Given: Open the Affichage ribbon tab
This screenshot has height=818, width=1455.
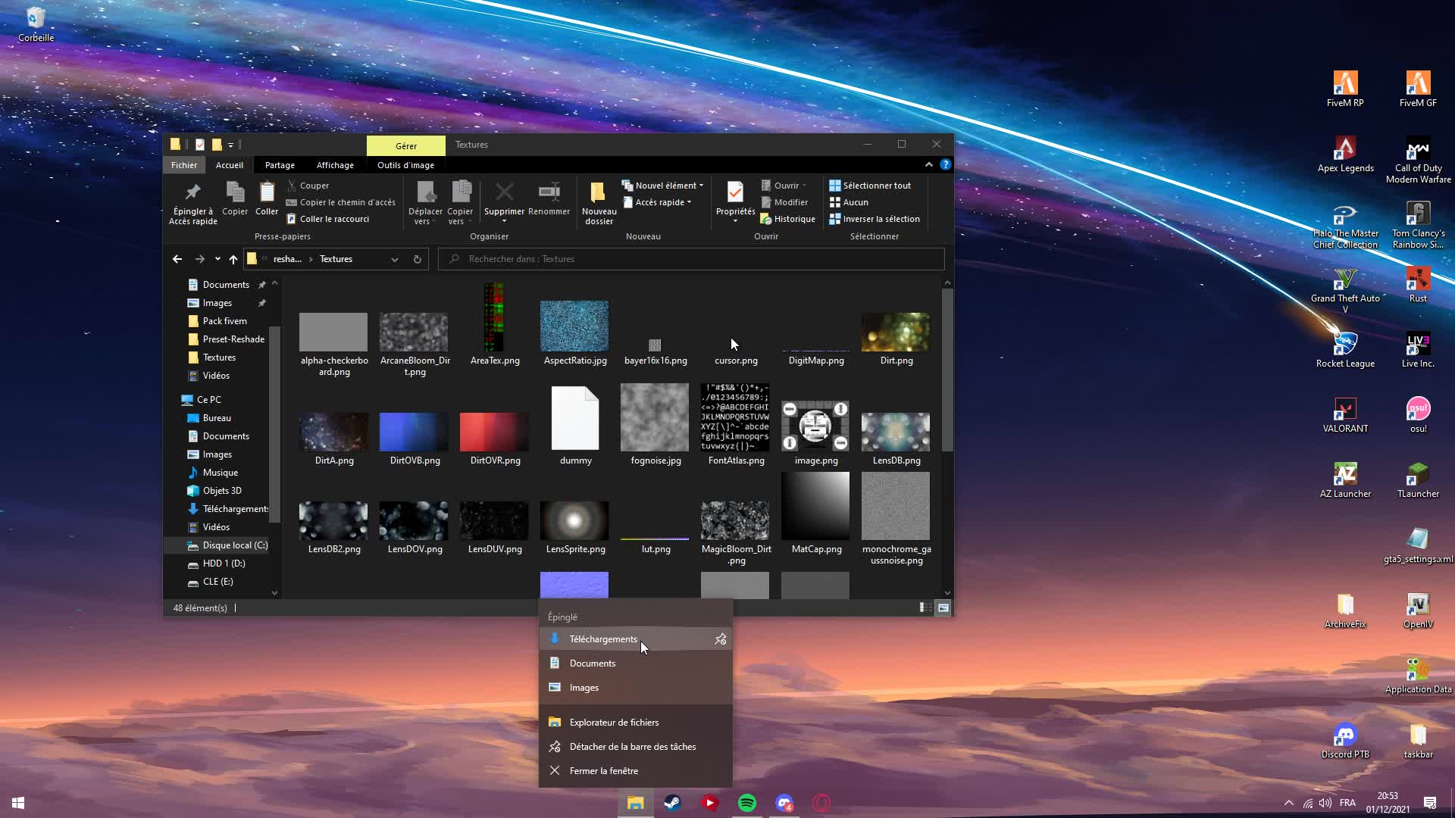Looking at the screenshot, I should pos(335,165).
